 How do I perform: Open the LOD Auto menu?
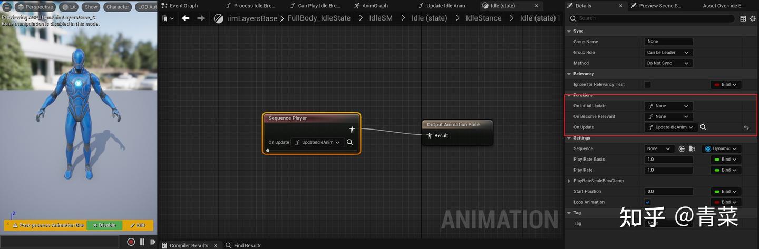coord(147,7)
